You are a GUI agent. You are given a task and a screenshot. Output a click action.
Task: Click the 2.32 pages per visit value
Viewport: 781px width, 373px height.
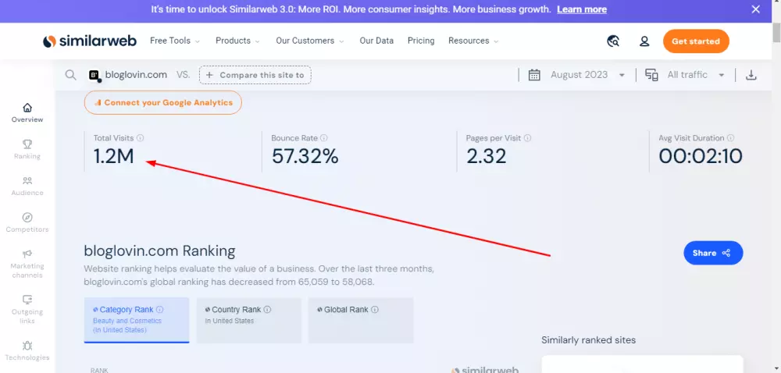[x=486, y=156]
